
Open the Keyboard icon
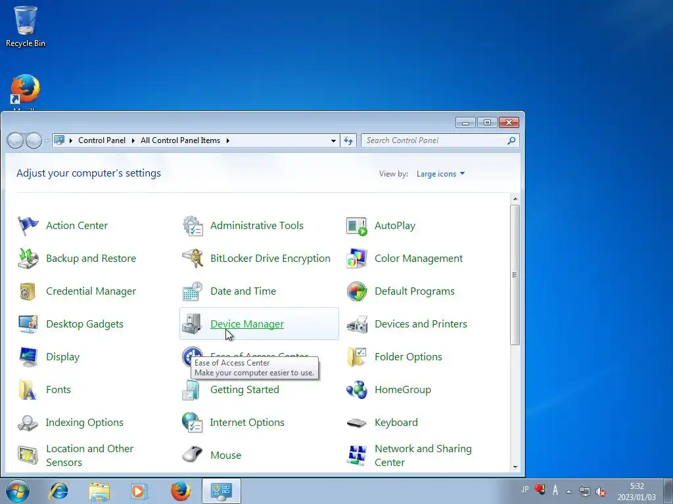click(357, 423)
